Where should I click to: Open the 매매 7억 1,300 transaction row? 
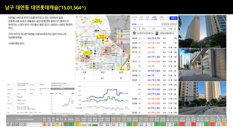[154, 57]
